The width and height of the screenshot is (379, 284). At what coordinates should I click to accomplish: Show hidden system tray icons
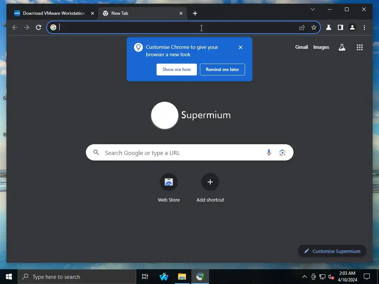click(305, 277)
